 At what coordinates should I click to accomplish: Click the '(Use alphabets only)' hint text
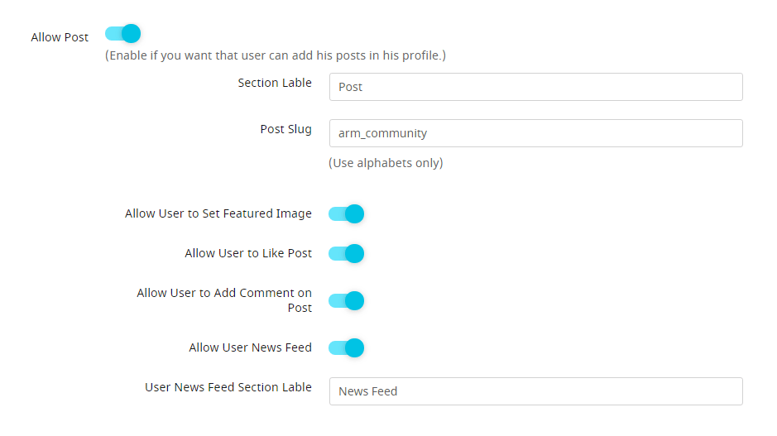(x=386, y=163)
